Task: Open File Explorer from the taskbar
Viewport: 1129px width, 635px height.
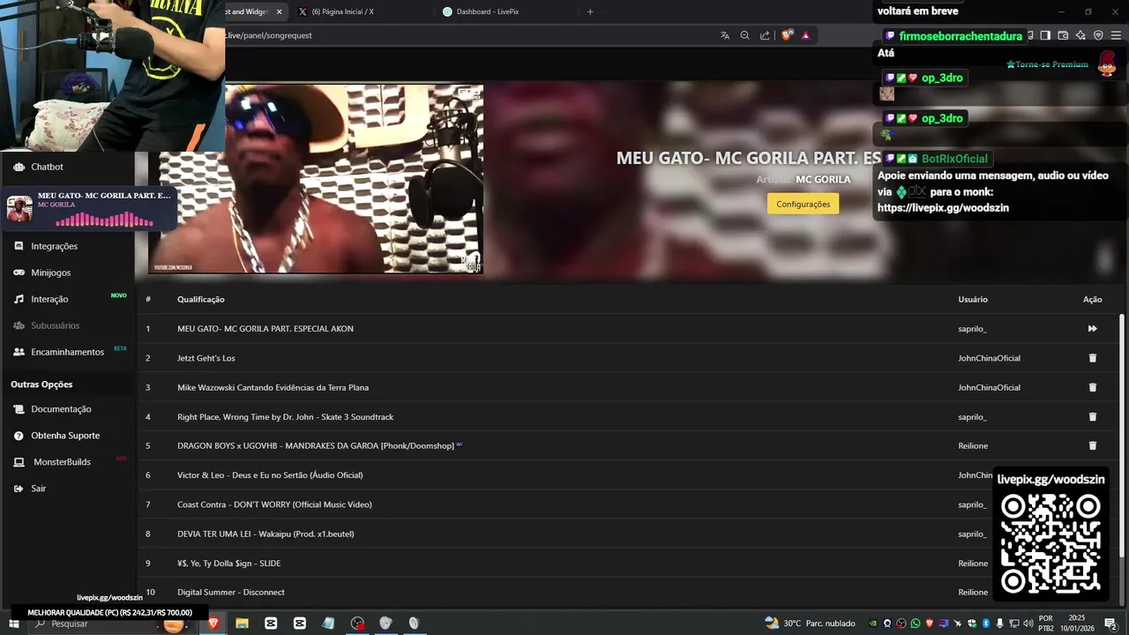Action: click(242, 624)
